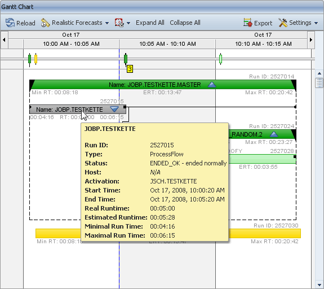Viewport: 324px width, 289px height.
Task: Collapse JOBP.TESTKETTE.MASTER with the up triangle
Action: [x=212, y=85]
